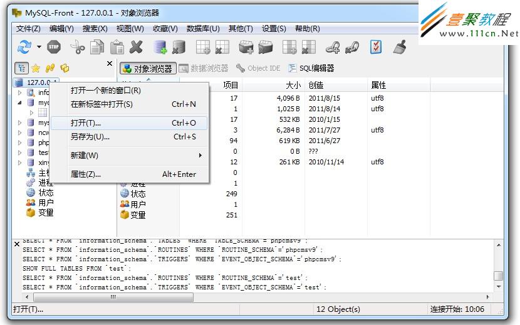Open the 搜索(X) menu
The width and height of the screenshot is (520, 325).
(95, 29)
